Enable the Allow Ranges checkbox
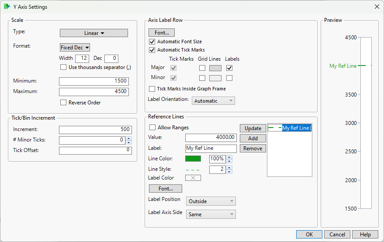This screenshot has height=242, width=384. point(152,128)
